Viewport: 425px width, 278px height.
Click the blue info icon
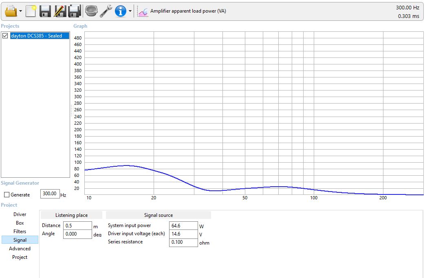coord(120,11)
